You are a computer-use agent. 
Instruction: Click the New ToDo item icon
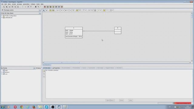pyautogui.click(x=44, y=71)
